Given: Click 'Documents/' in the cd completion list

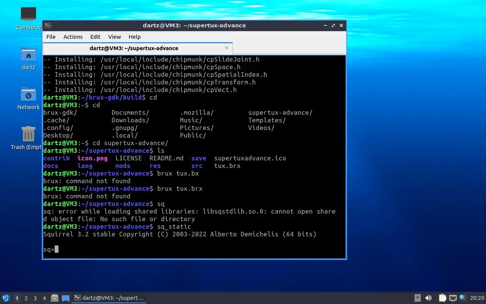Looking at the screenshot, I should [130, 113].
